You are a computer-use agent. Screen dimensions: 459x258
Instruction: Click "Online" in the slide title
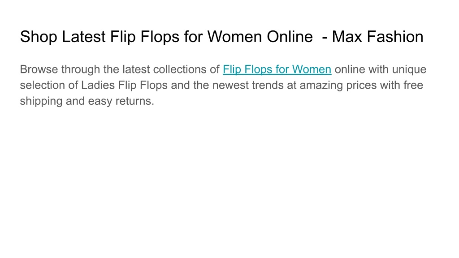[x=290, y=37]
